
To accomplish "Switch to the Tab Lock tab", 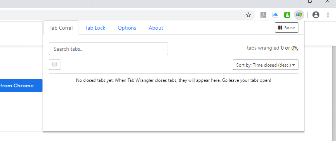I will click(x=95, y=28).
